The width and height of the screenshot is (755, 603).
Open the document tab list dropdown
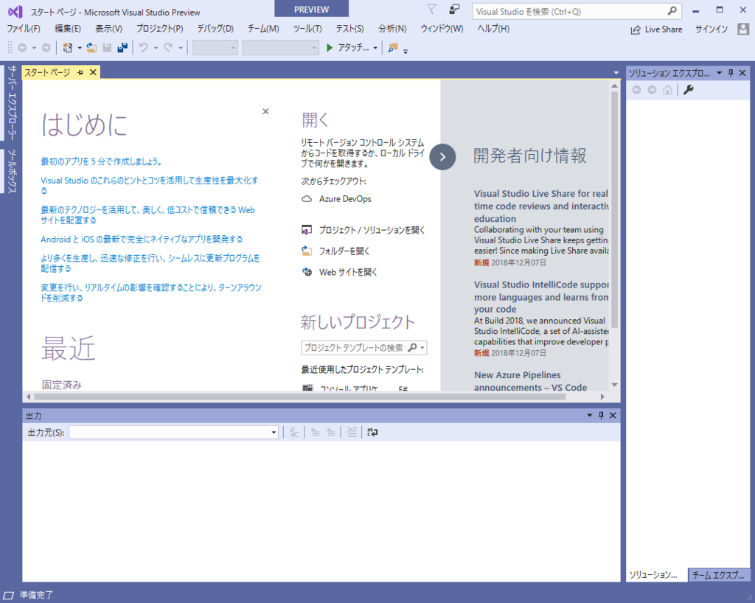[616, 73]
